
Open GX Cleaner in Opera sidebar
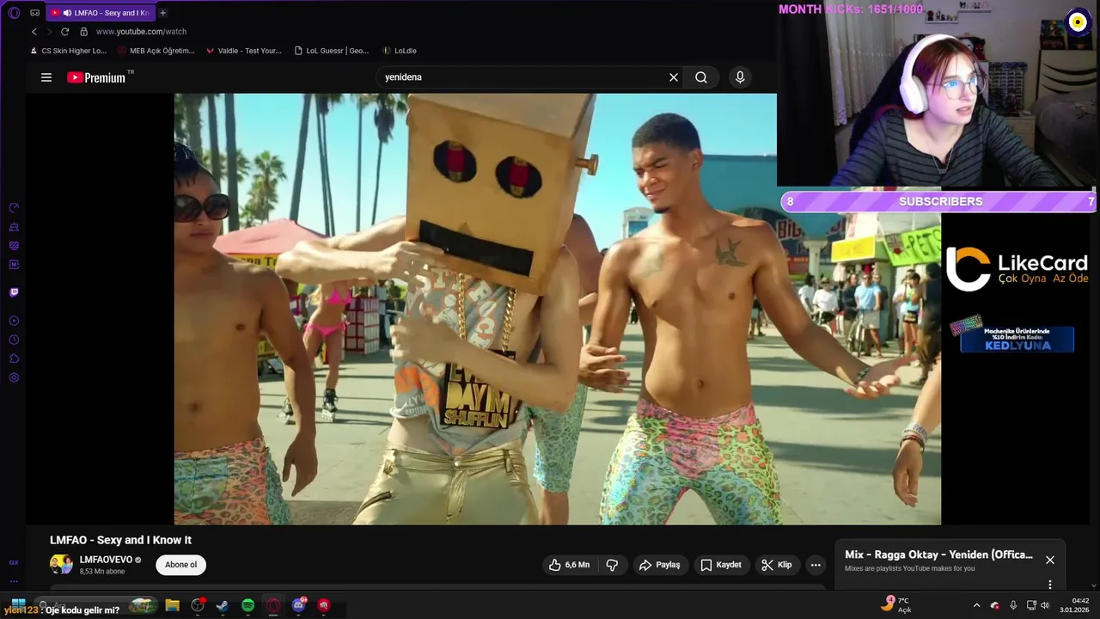click(14, 227)
